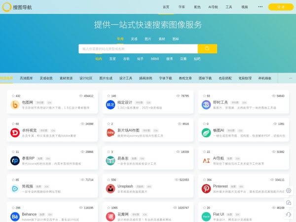Select 站内 search engine option
Screen dimensions: 296x222
pyautogui.click(x=99, y=59)
